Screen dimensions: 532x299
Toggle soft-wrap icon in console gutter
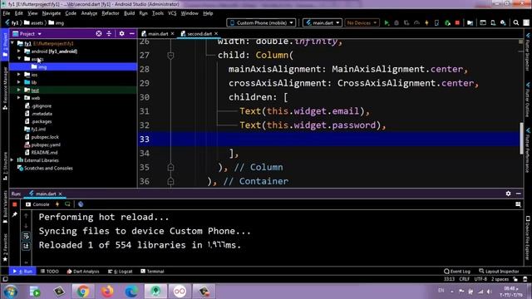click(26, 236)
